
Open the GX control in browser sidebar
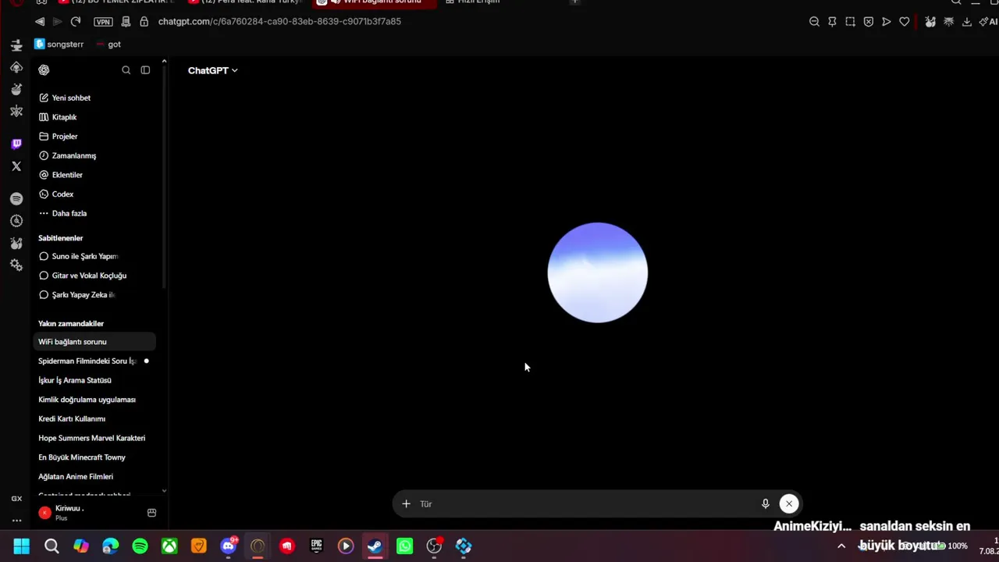click(16, 499)
